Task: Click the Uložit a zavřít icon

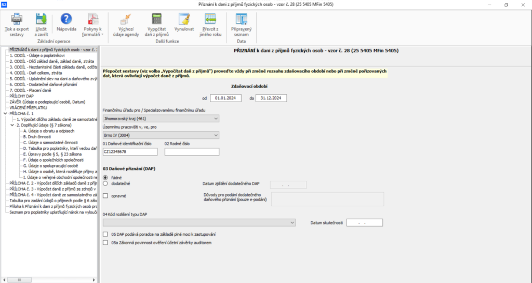Action: click(x=41, y=20)
